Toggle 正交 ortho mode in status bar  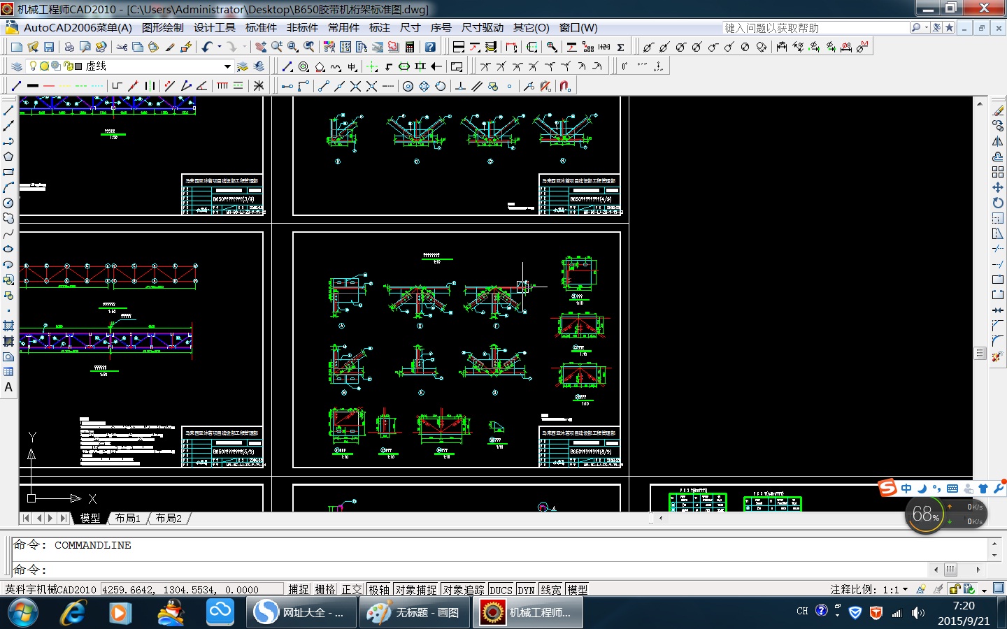tap(352, 590)
